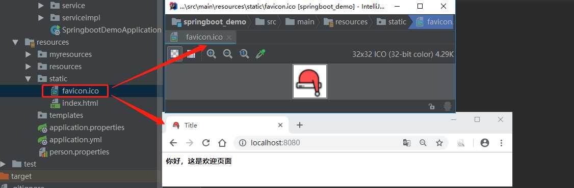Click the inspector figure status bar icon
Image resolution: width=574 pixels, height=188 pixels.
(x=447, y=106)
